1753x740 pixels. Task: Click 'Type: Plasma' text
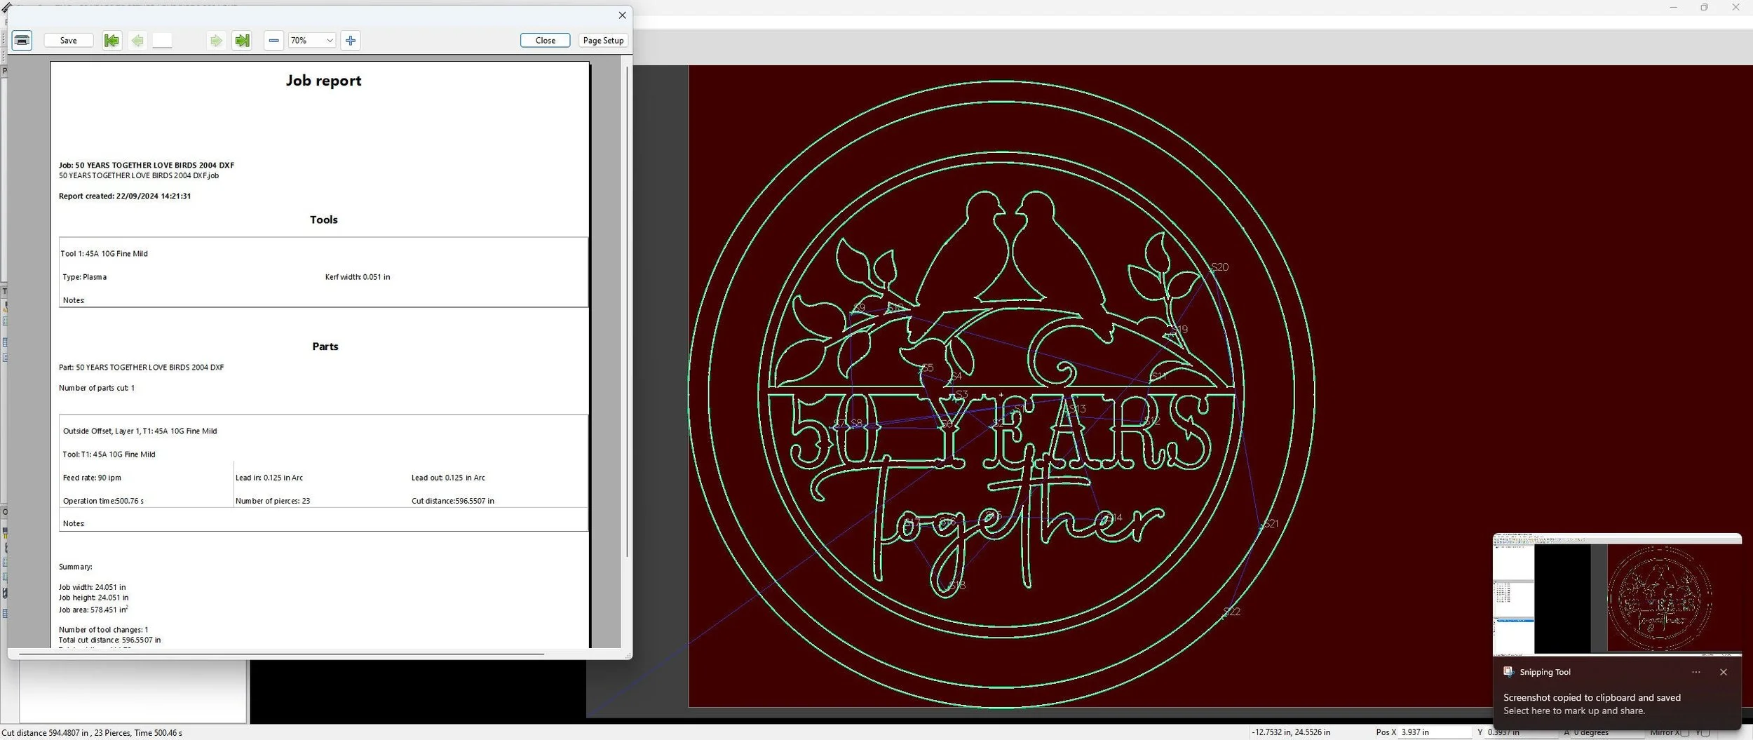85,277
